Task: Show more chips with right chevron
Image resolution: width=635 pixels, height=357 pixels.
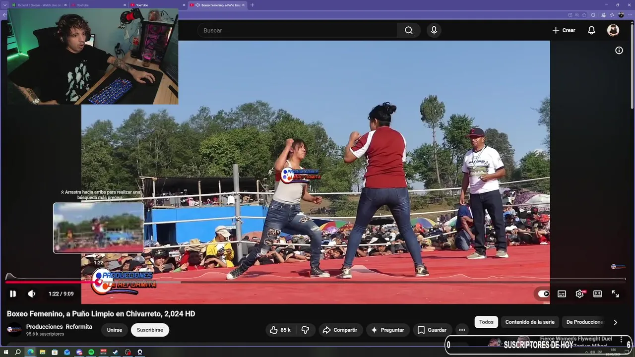Action: click(x=615, y=322)
